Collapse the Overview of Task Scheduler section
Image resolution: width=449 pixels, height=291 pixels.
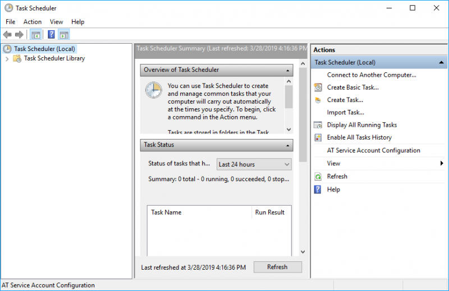coord(288,71)
